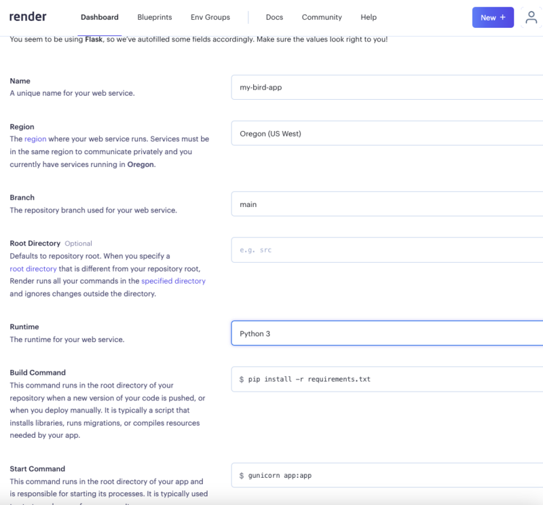
Task: Click the Name field containing my-bird-app
Action: click(x=387, y=88)
